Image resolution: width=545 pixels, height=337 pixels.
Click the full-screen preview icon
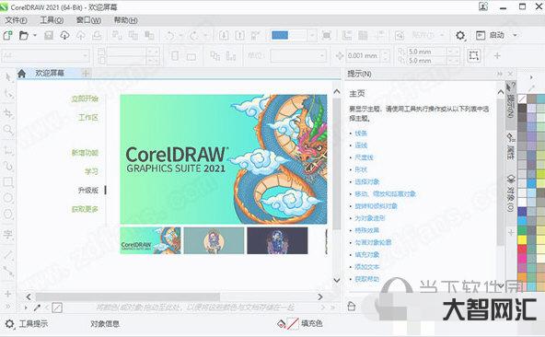(x=327, y=35)
